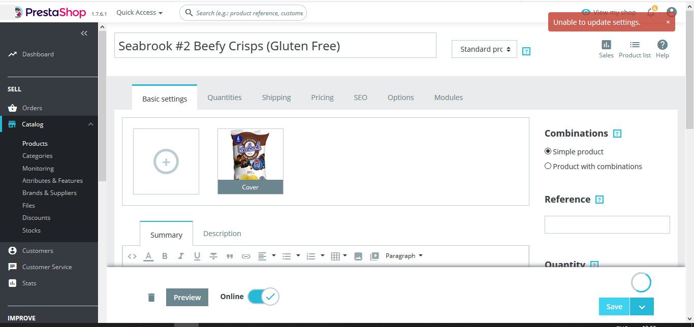Switch to Shipping tab

[276, 97]
